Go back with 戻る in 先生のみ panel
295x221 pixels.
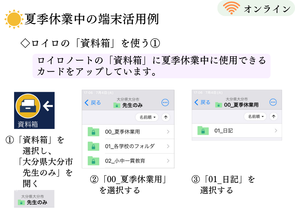coord(93,103)
